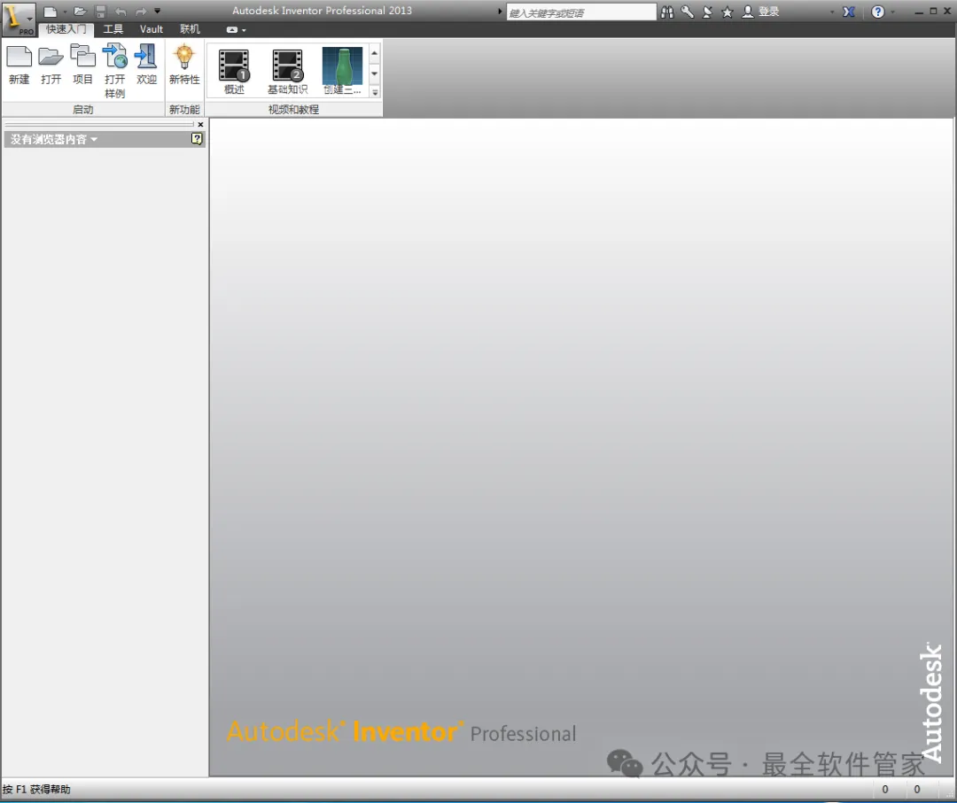Screen dimensions: 957x803
Task: Play the 基础知识 basics video
Action: click(287, 72)
